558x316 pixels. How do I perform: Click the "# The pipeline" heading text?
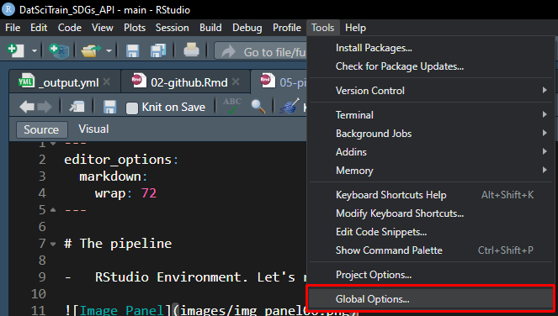[x=118, y=244]
